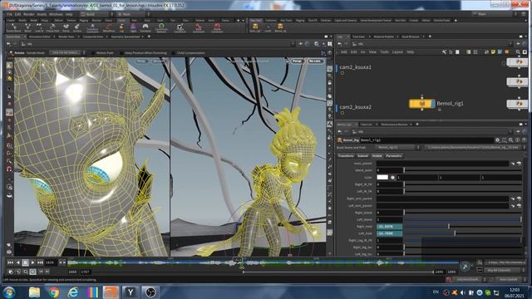This screenshot has width=532, height=299.
Task: Step back one frame in playbar
Action: (x=18, y=262)
